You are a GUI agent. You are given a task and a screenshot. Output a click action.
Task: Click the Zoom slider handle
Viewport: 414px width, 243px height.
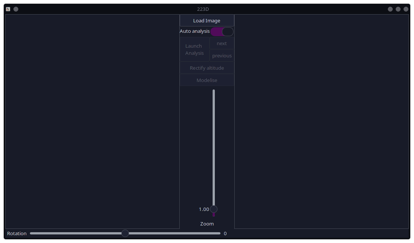pyautogui.click(x=214, y=209)
